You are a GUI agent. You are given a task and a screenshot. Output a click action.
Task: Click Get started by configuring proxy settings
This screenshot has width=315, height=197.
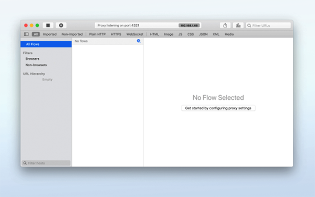tap(218, 108)
